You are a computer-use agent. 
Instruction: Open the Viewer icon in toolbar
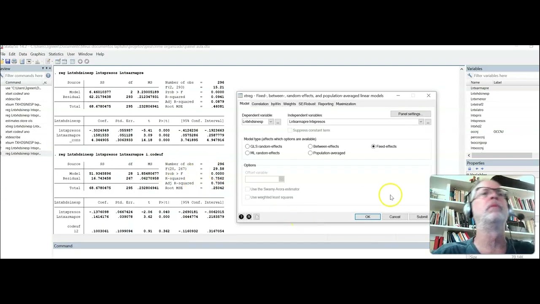click(29, 61)
